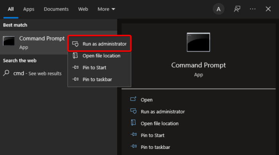Switch to the Documents tab

click(56, 9)
